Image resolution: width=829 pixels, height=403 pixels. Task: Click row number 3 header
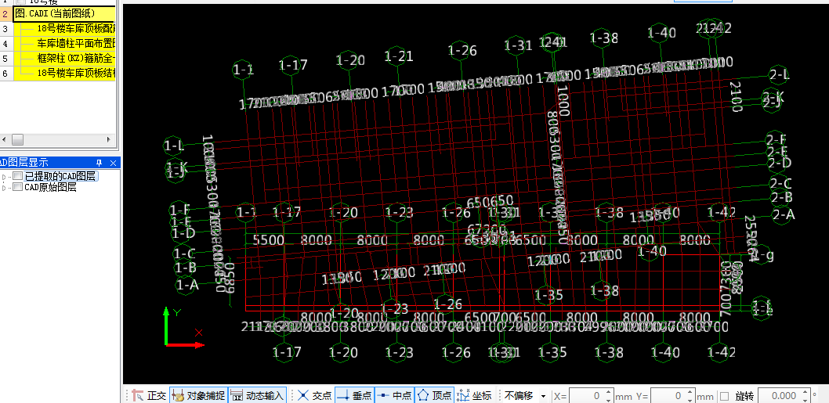click(x=5, y=28)
